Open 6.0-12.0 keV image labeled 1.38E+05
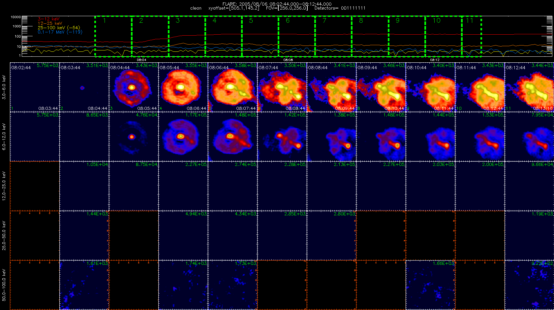The width and height of the screenshot is (554, 310). (331, 137)
